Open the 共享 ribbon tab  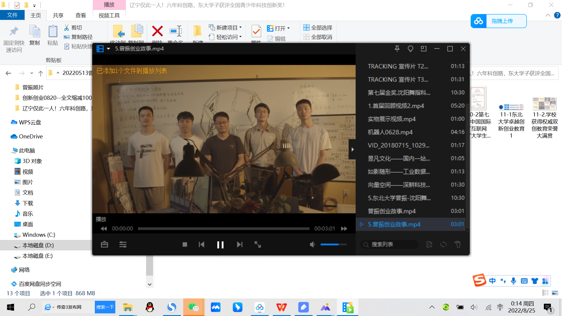58,16
